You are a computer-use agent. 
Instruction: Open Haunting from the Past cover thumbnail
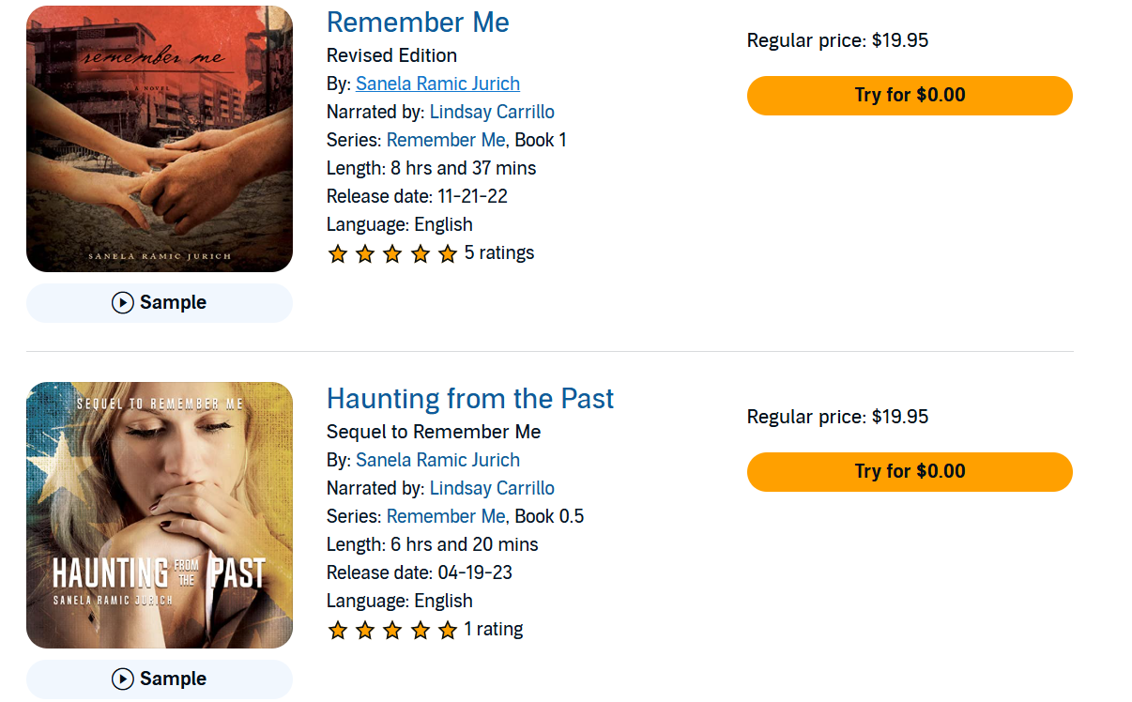point(160,515)
